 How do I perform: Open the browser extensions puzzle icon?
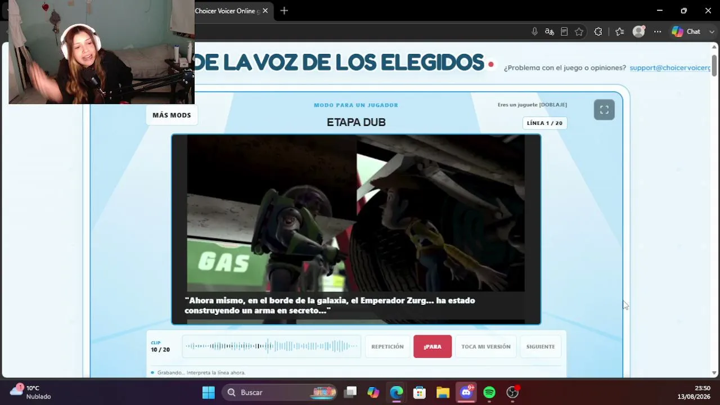598,31
